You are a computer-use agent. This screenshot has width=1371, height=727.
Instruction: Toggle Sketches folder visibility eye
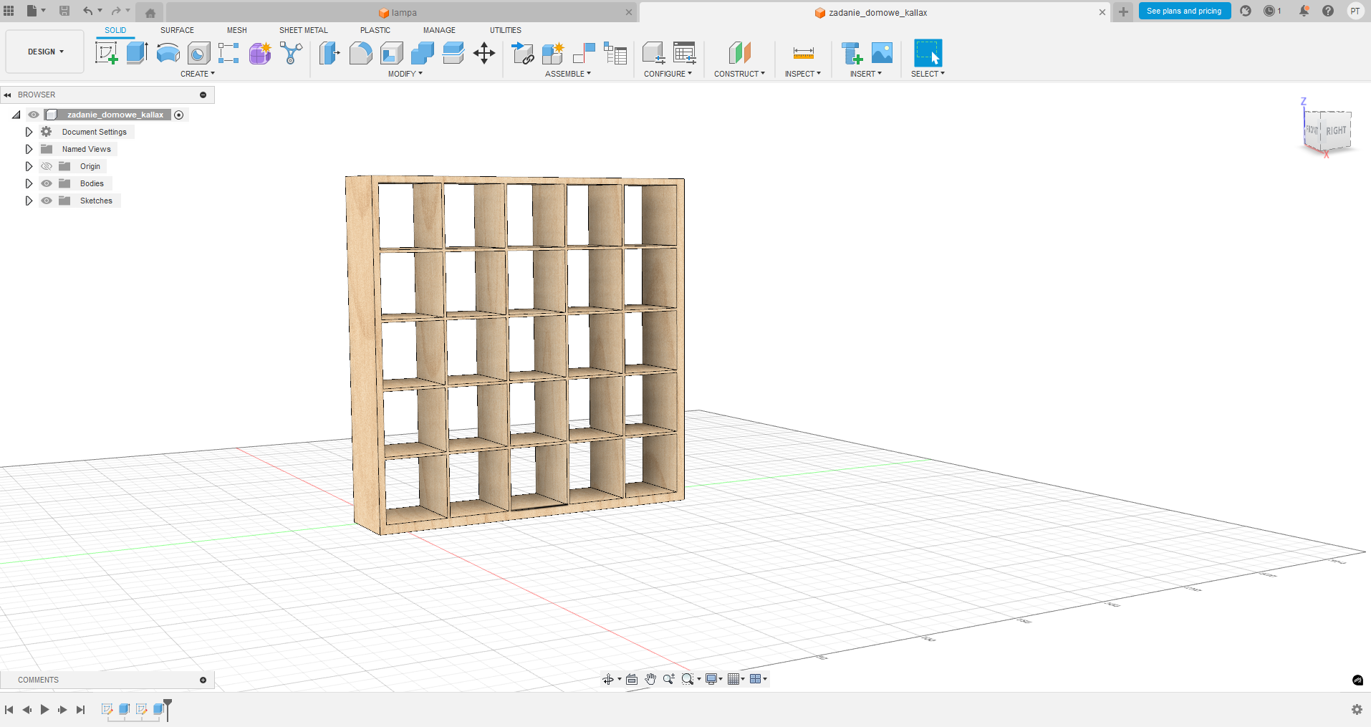coord(47,201)
